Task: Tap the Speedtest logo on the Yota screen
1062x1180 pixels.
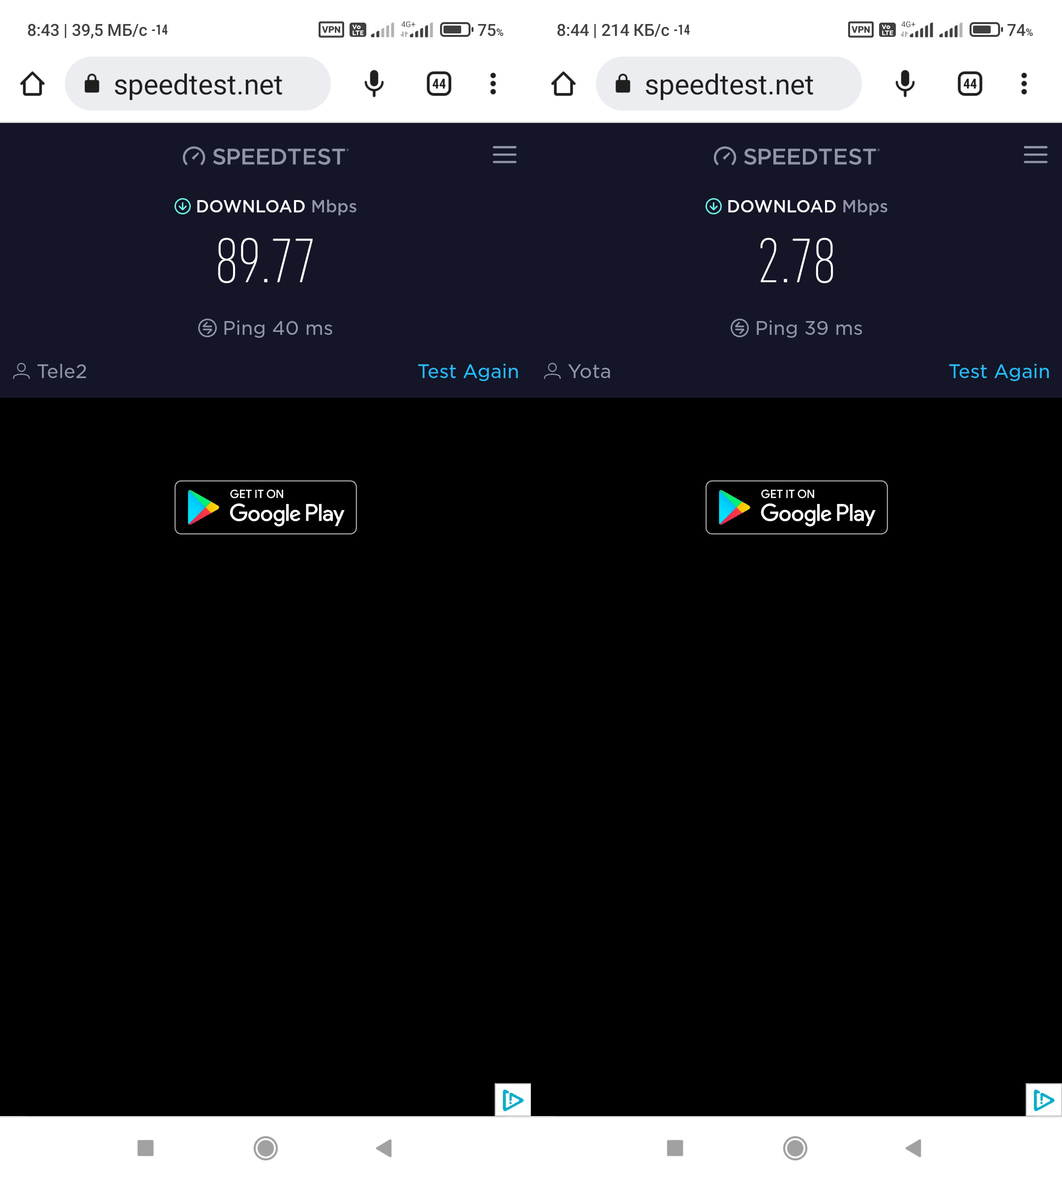Action: (x=796, y=156)
